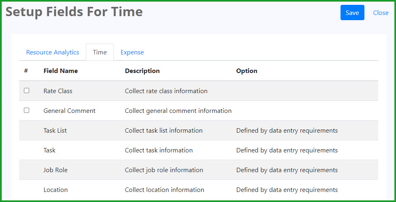Enable the Rate Class checkbox

tap(26, 91)
